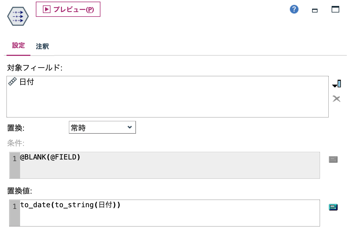The height and width of the screenshot is (230, 349).
Task: Open help via the question mark icon
Action: (x=294, y=9)
